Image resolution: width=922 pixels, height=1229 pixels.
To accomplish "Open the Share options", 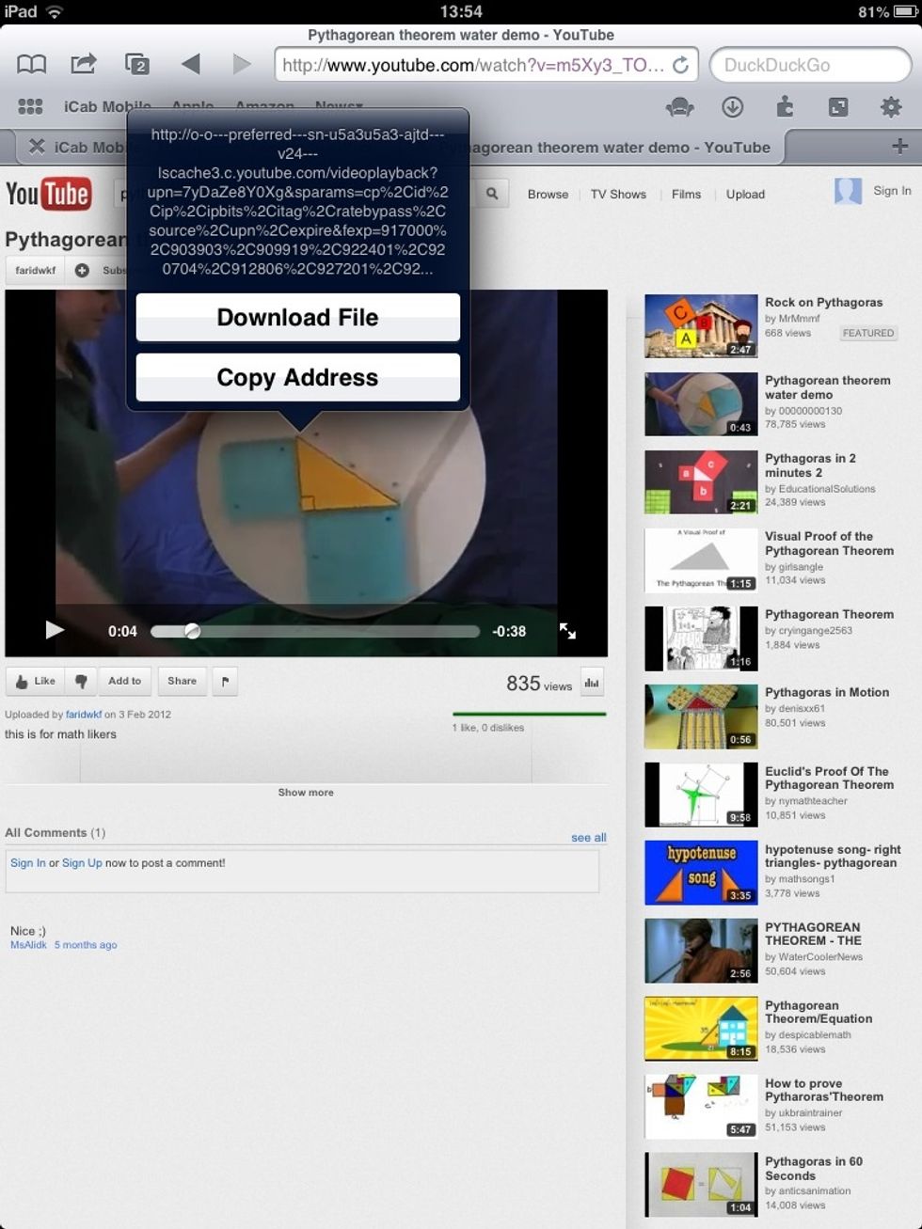I will tap(183, 681).
